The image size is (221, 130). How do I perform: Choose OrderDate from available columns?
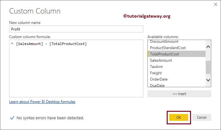click(158, 79)
